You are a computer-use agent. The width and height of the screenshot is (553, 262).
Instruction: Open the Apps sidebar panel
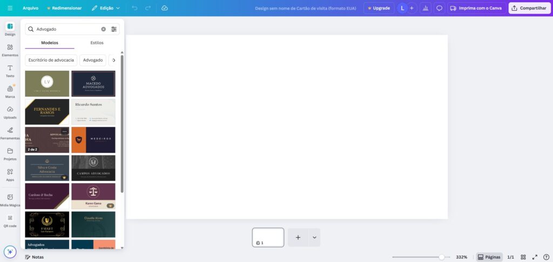tap(10, 174)
